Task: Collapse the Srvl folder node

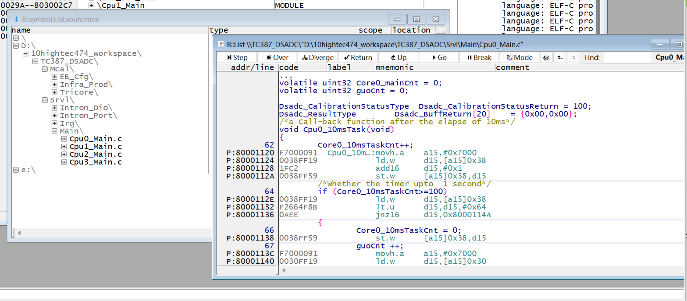Action: [x=45, y=100]
